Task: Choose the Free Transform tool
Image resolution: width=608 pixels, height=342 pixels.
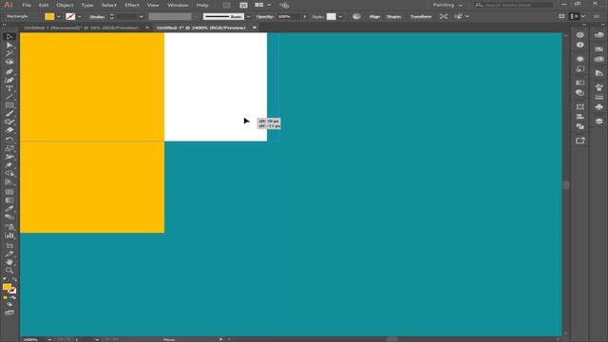Action: coord(9,165)
